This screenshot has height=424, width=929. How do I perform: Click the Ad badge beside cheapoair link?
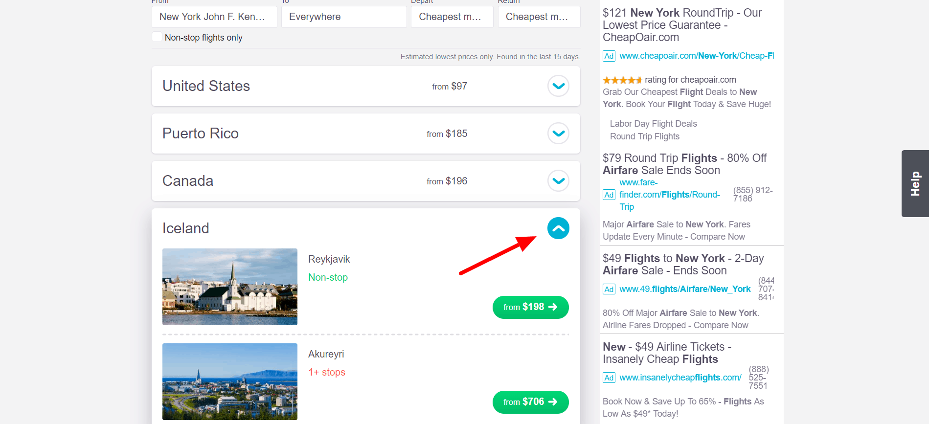(x=609, y=56)
